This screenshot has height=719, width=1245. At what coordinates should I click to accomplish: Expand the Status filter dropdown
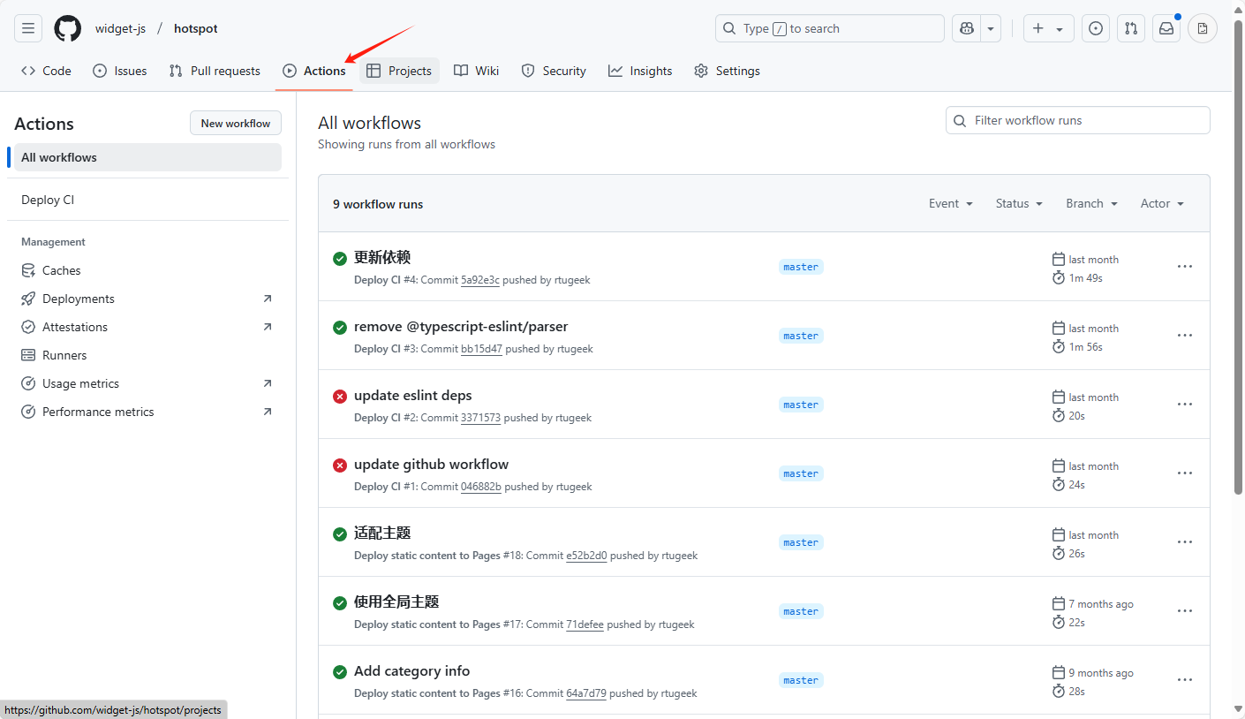1019,203
